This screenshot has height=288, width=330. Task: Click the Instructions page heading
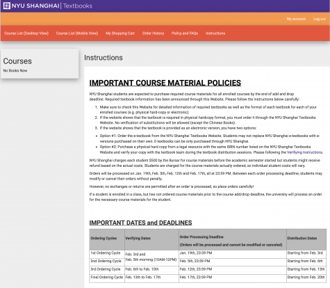pyautogui.click(x=104, y=58)
